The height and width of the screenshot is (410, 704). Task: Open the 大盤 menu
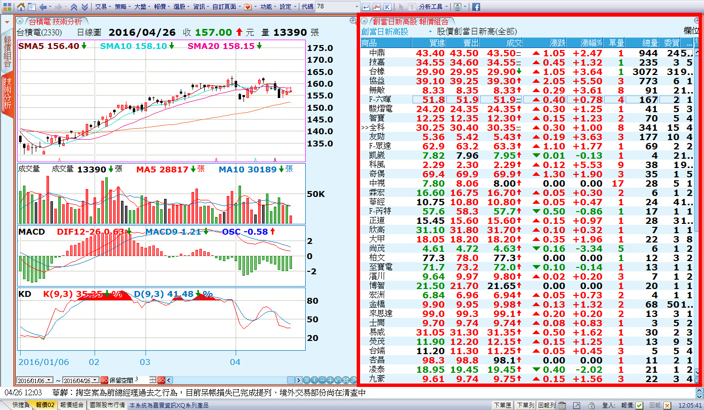(x=142, y=7)
